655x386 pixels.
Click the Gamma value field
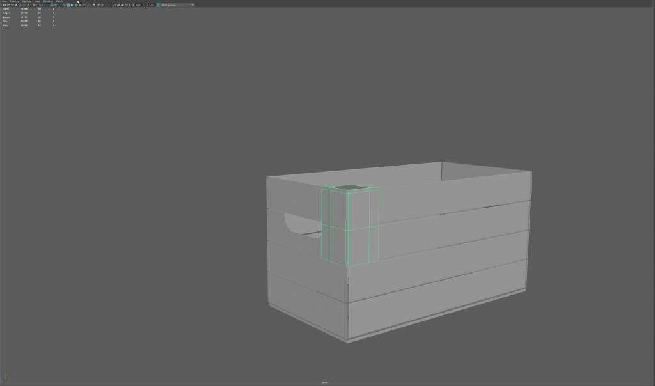pyautogui.click(x=152, y=5)
